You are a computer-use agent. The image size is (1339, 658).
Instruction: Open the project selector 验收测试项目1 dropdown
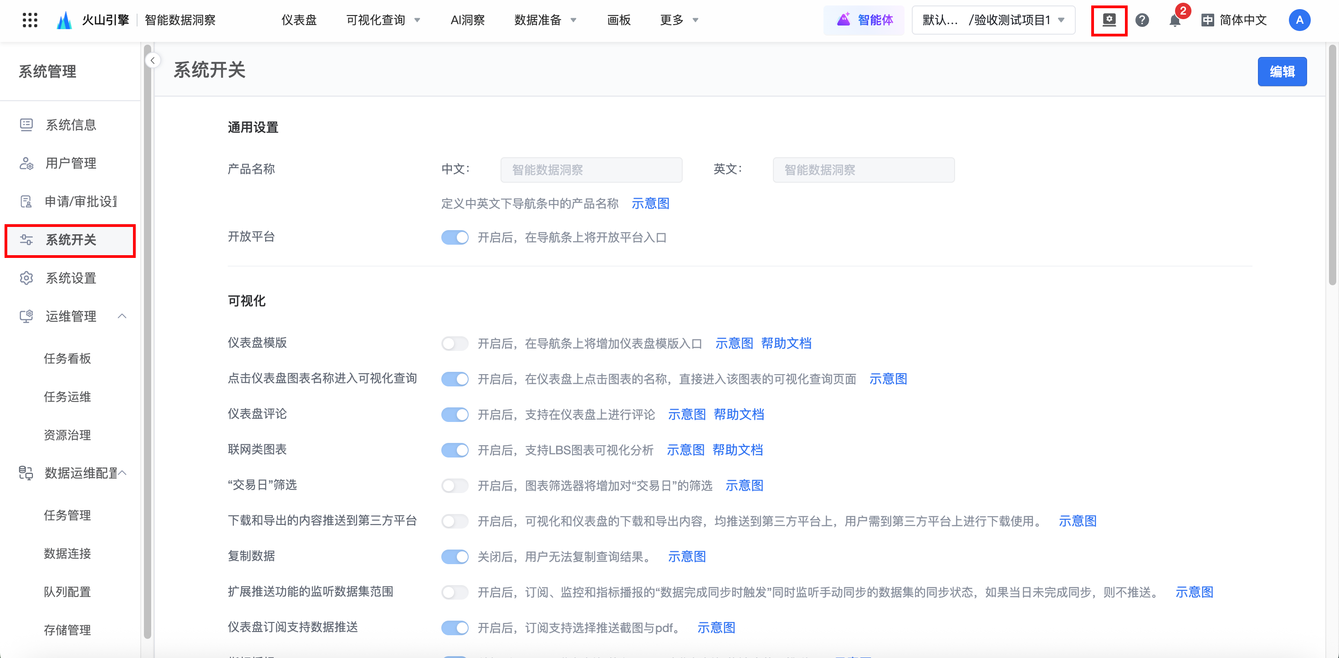pyautogui.click(x=993, y=21)
